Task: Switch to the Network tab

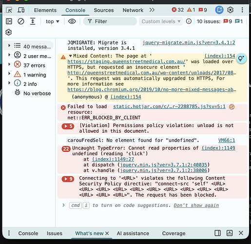Action: point(133,10)
